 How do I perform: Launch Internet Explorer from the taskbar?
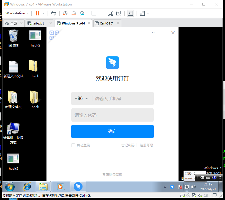[x=27, y=187]
